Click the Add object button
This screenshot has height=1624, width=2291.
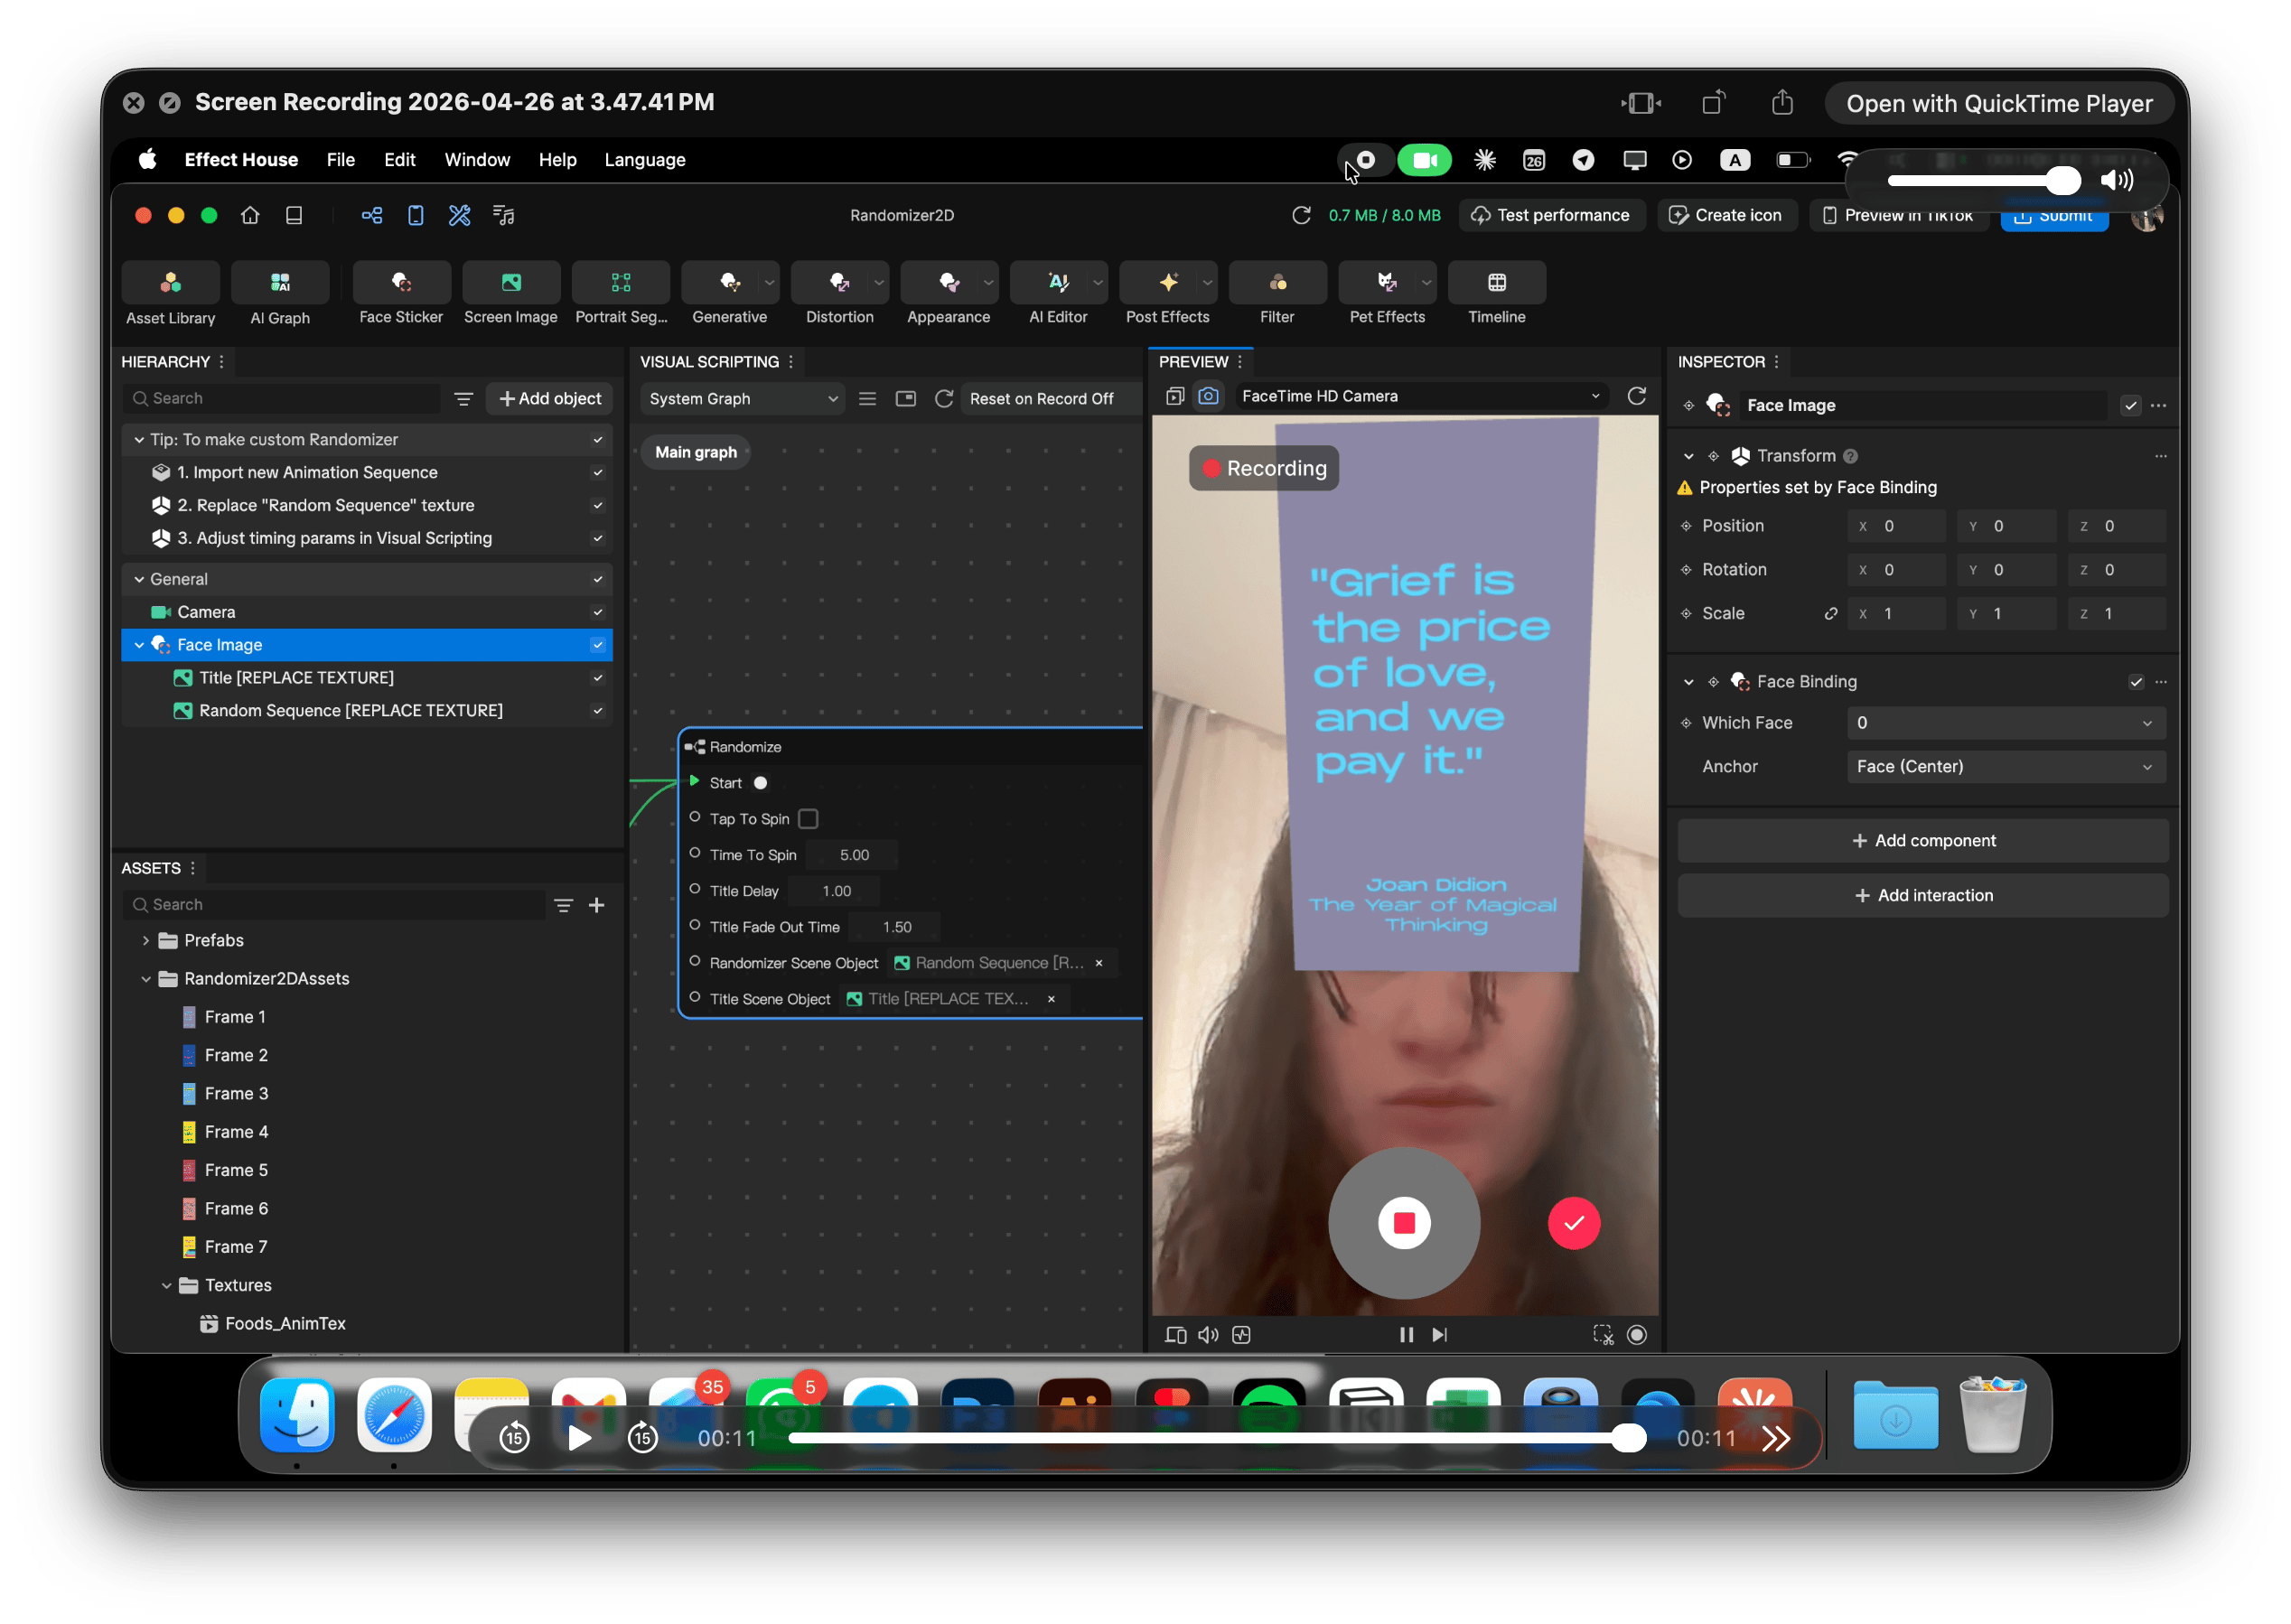pos(550,398)
